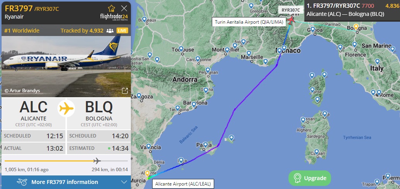Image resolution: width=400 pixels, height=189 pixels.
Task: Select the Bologna destination airport marker
Action: (x=356, y=27)
